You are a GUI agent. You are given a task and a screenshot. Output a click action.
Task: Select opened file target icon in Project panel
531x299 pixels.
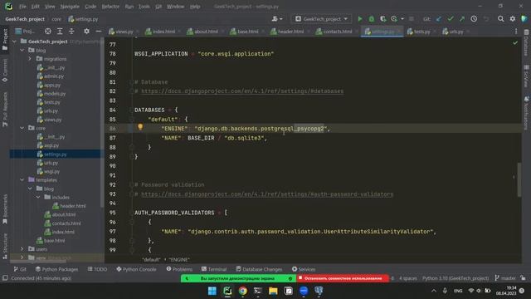[x=48, y=32]
